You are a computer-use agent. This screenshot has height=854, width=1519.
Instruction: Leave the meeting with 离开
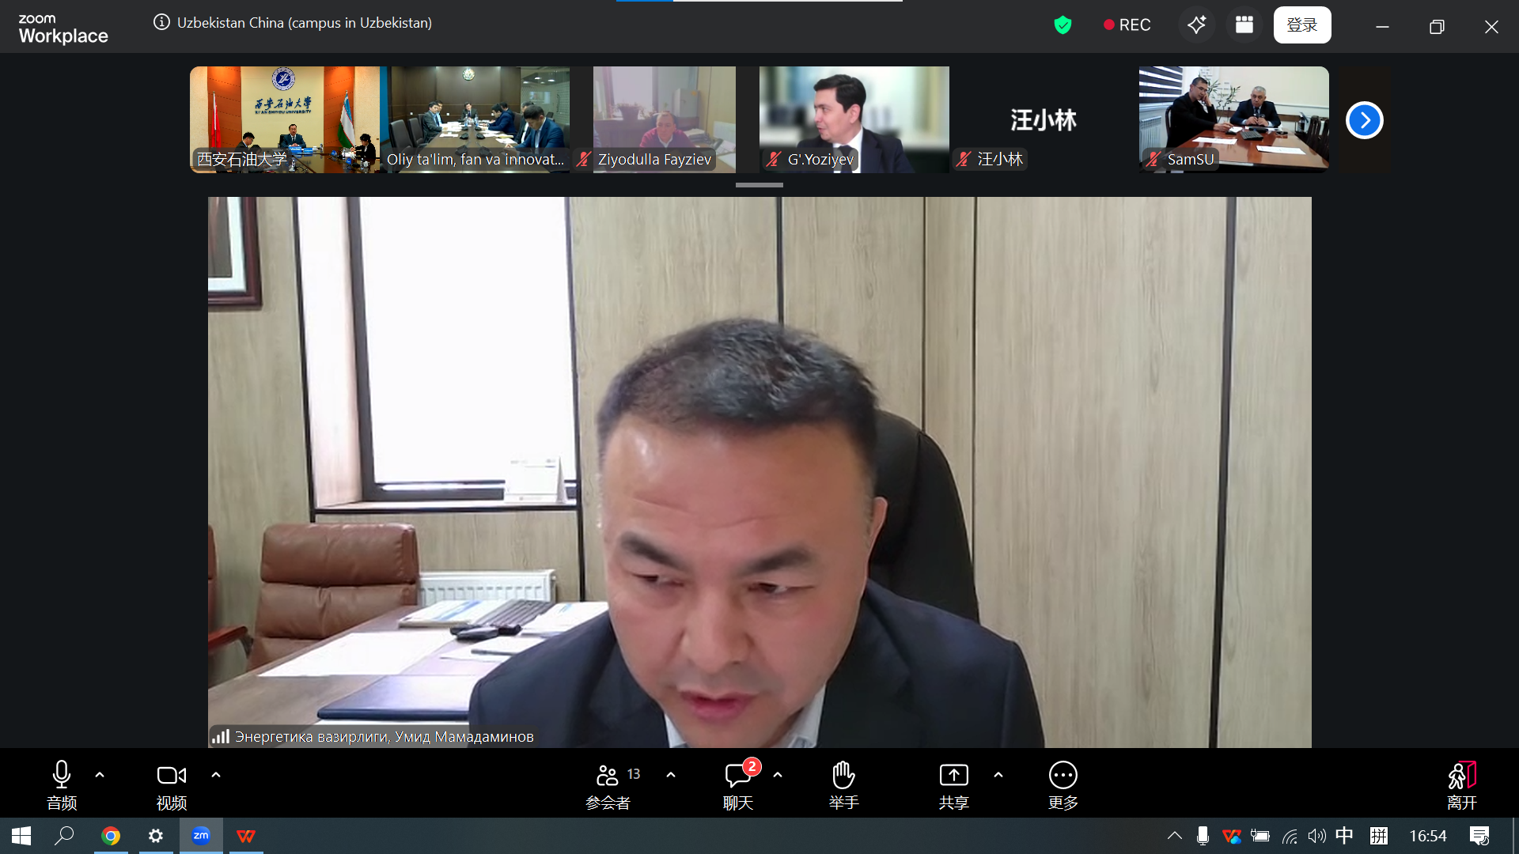click(x=1461, y=784)
